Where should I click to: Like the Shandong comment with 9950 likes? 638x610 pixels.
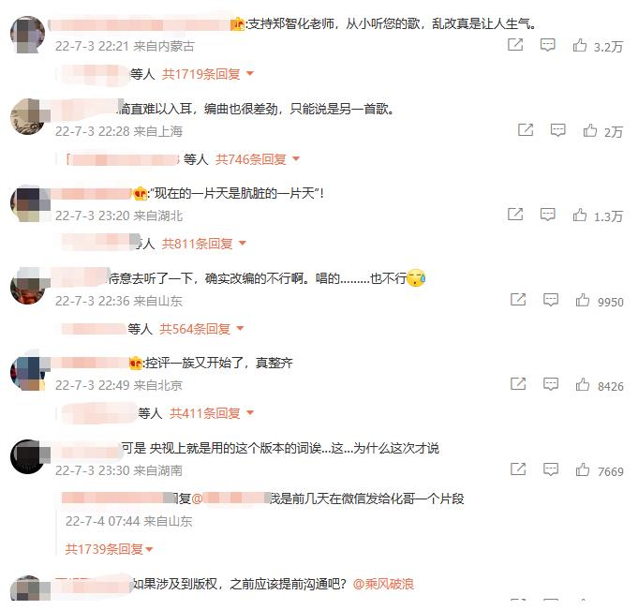pyautogui.click(x=582, y=300)
